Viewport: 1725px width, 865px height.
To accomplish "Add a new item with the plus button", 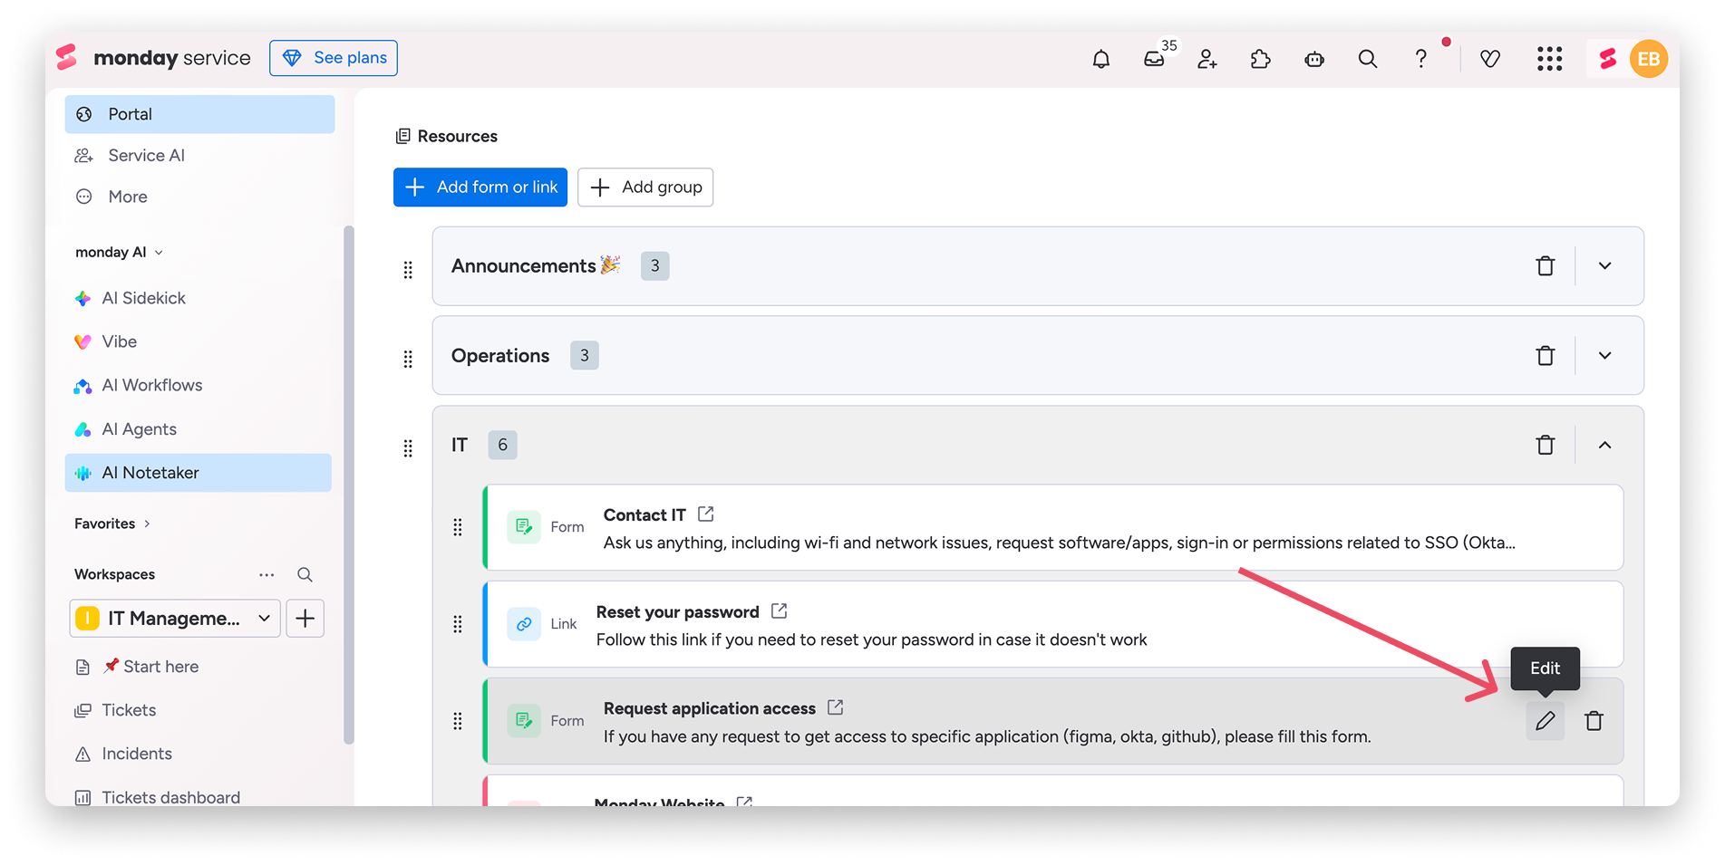I will [305, 619].
